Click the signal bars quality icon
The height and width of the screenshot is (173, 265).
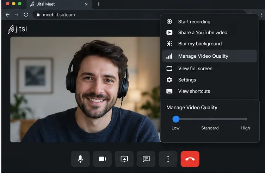click(x=170, y=56)
